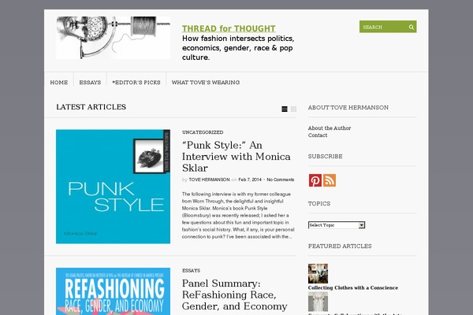Click author name Tove Hermanson
This screenshot has width=473, height=315.
pyautogui.click(x=209, y=180)
